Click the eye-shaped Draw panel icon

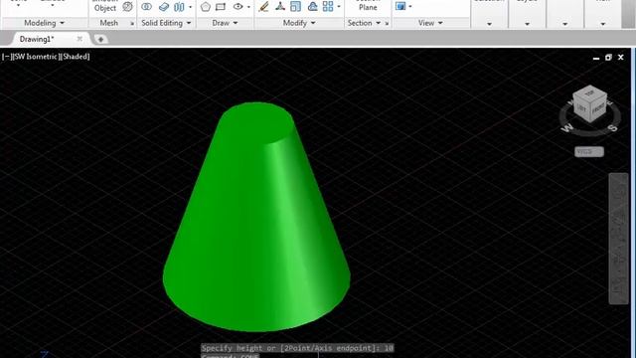pyautogui.click(x=238, y=7)
